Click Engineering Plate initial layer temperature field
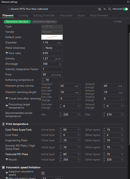Screen dimensions: 130x179 pyautogui.click(x=70, y=140)
